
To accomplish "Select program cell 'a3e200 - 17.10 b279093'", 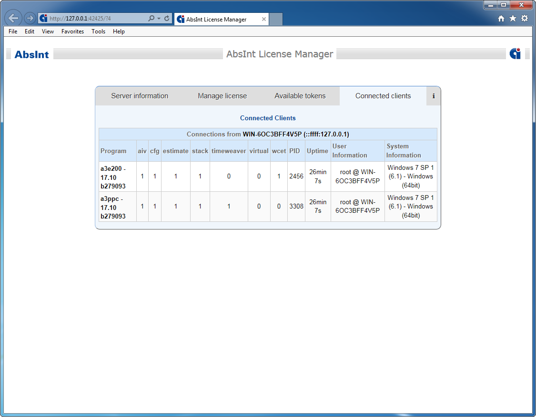I will 118,177.
